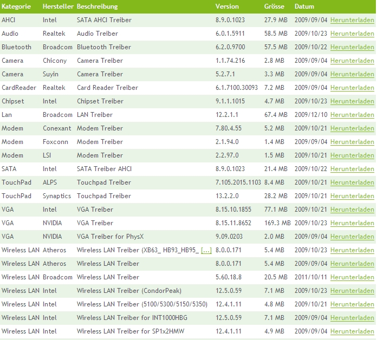The height and width of the screenshot is (340, 377).
Task: Click the date 2009/12/10
Action: (311, 115)
